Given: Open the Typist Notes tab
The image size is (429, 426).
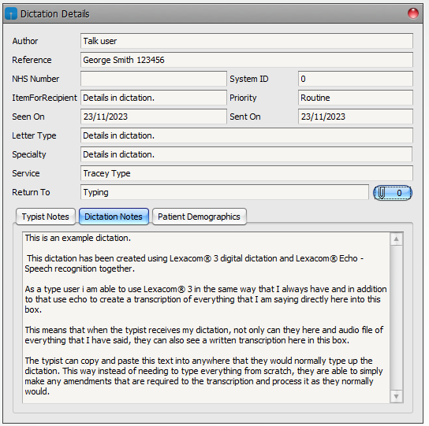Looking at the screenshot, I should (46, 217).
